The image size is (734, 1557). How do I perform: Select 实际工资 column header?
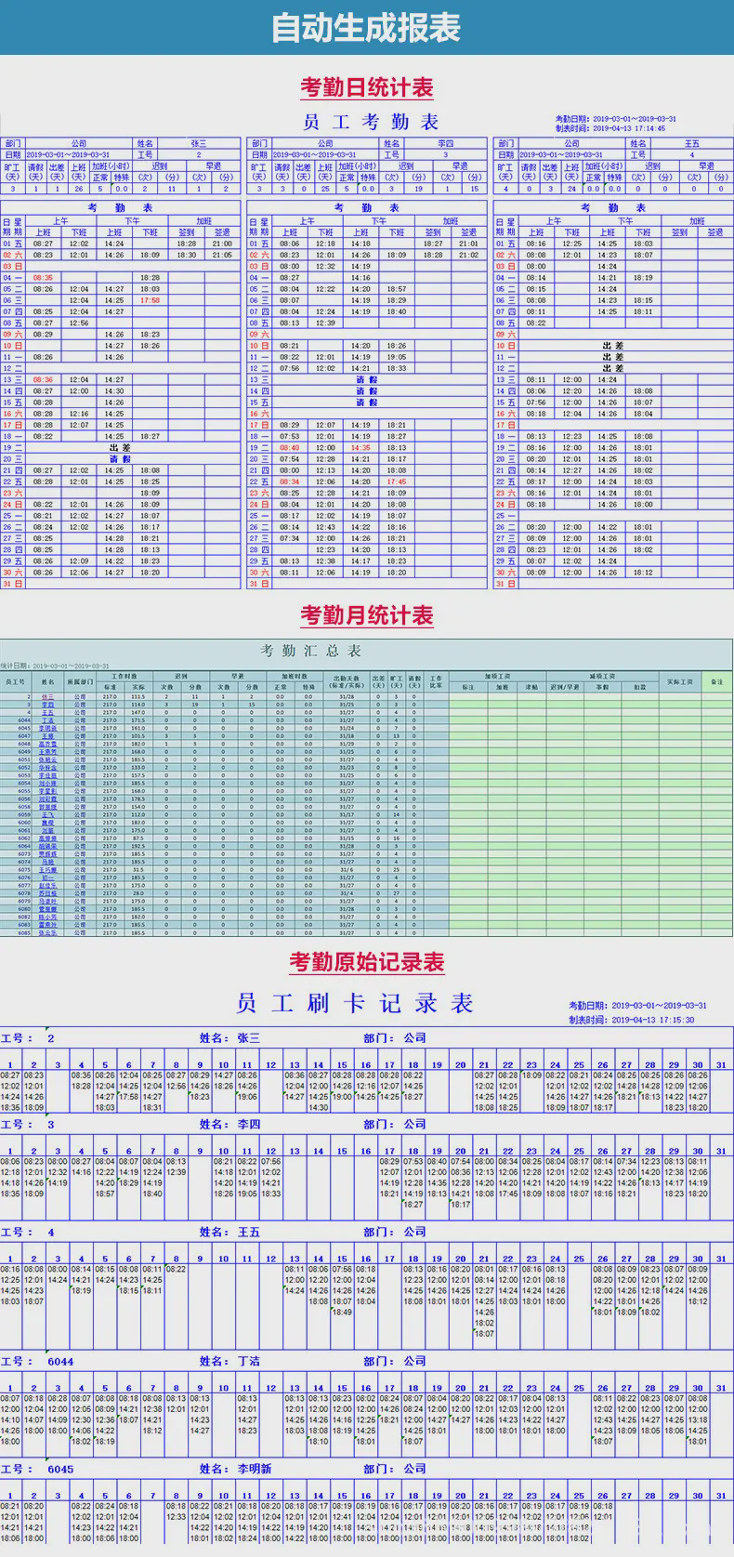pyautogui.click(x=679, y=682)
